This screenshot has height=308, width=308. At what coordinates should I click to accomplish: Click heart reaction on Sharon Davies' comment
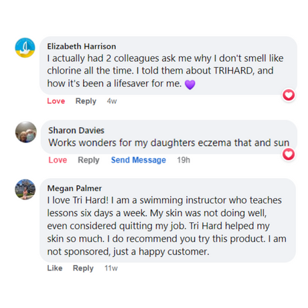289,154
